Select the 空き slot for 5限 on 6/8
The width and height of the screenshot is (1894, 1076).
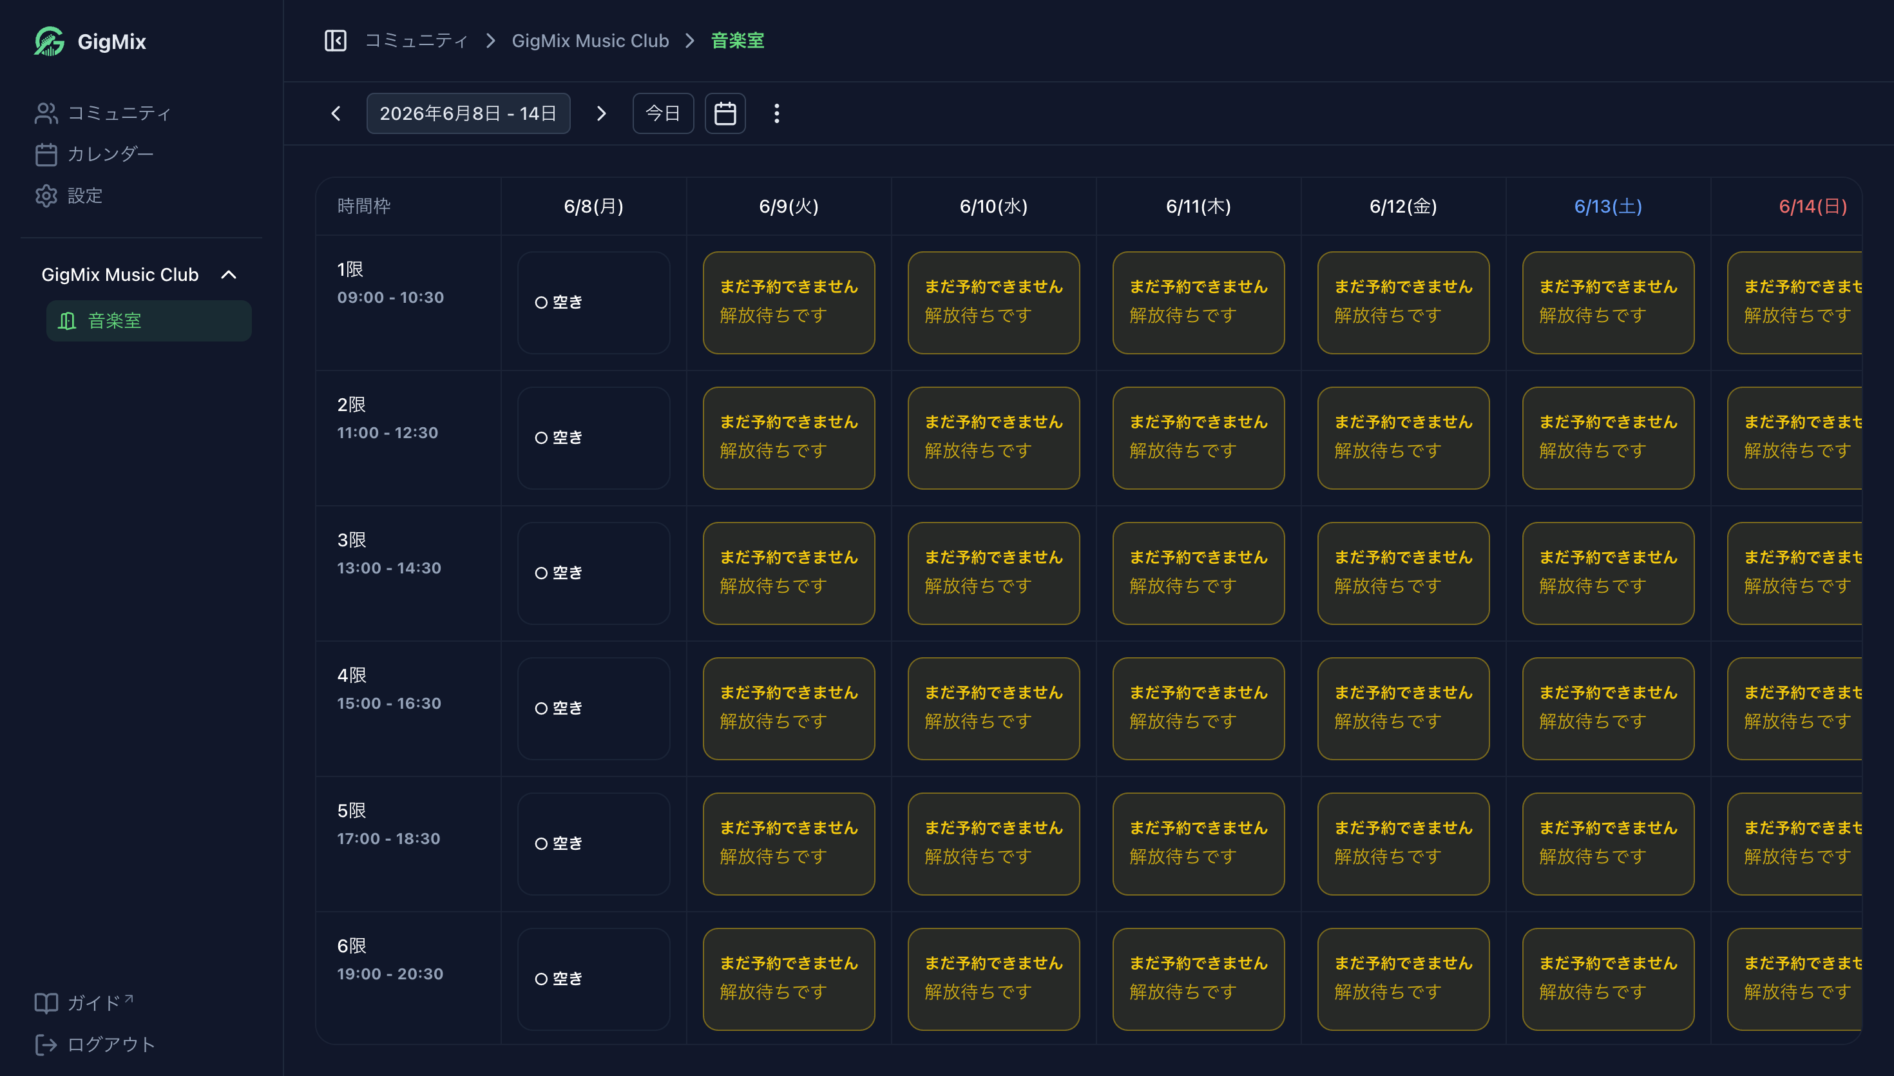pyautogui.click(x=594, y=844)
